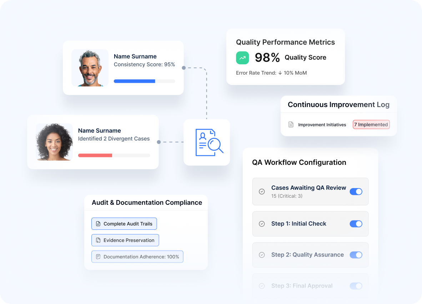Click the 7 Implemented status badge
The image size is (422, 304).
tap(371, 125)
